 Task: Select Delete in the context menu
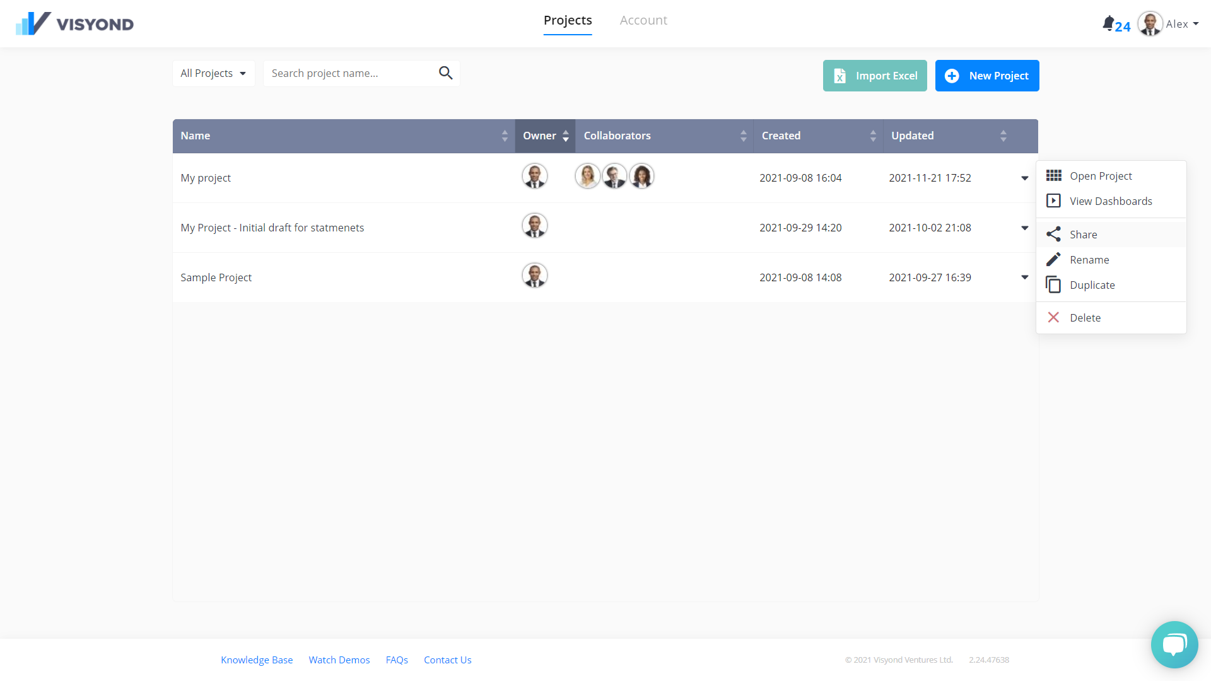(1111, 318)
